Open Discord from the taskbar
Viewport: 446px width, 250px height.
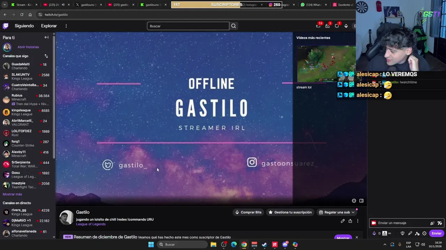click(x=285, y=244)
